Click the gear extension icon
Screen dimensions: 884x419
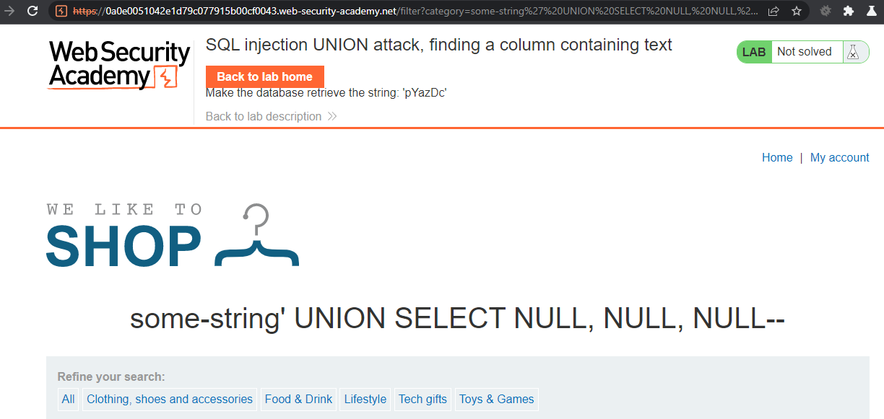click(x=826, y=11)
